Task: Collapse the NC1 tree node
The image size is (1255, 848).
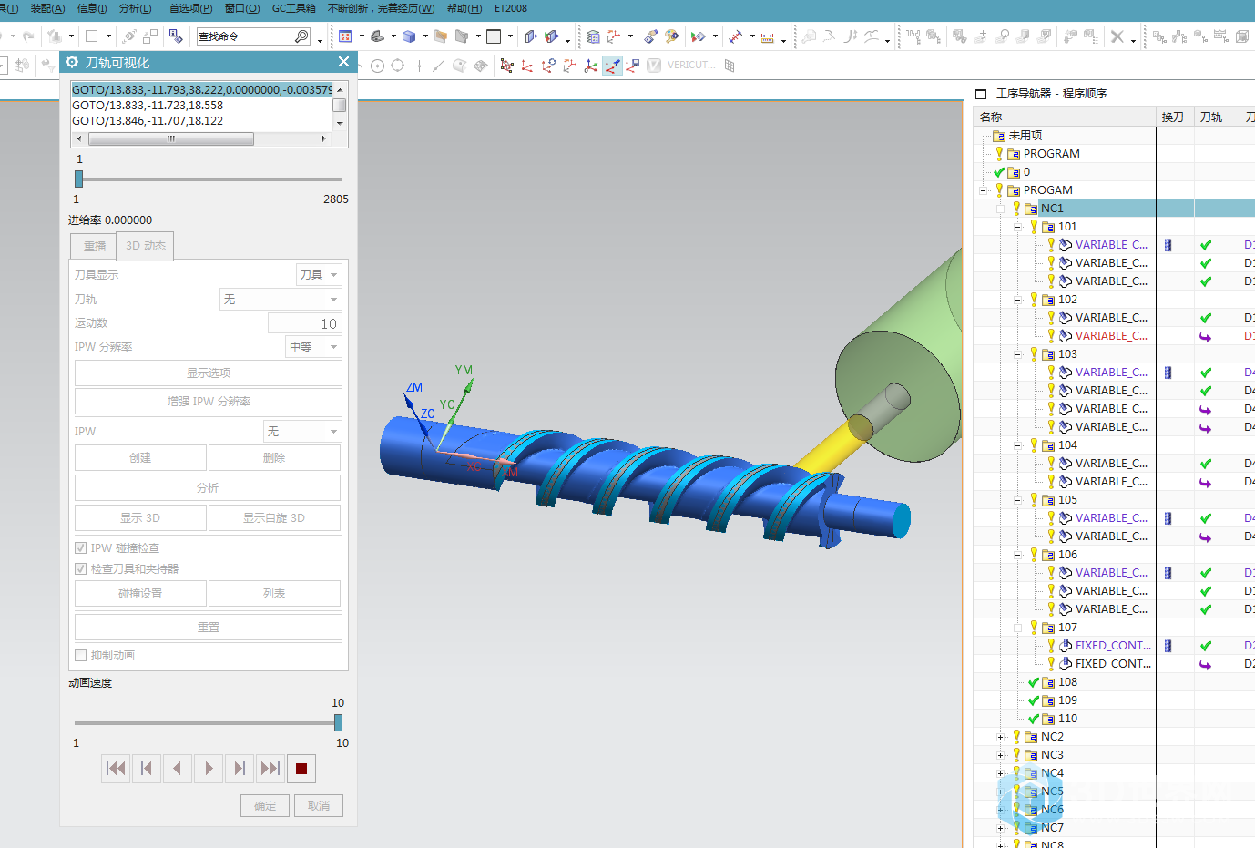Action: tap(1000, 209)
